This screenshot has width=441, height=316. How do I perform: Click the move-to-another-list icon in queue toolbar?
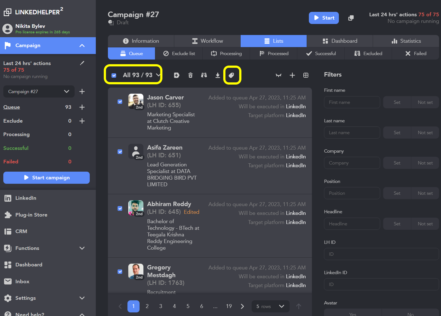click(204, 75)
